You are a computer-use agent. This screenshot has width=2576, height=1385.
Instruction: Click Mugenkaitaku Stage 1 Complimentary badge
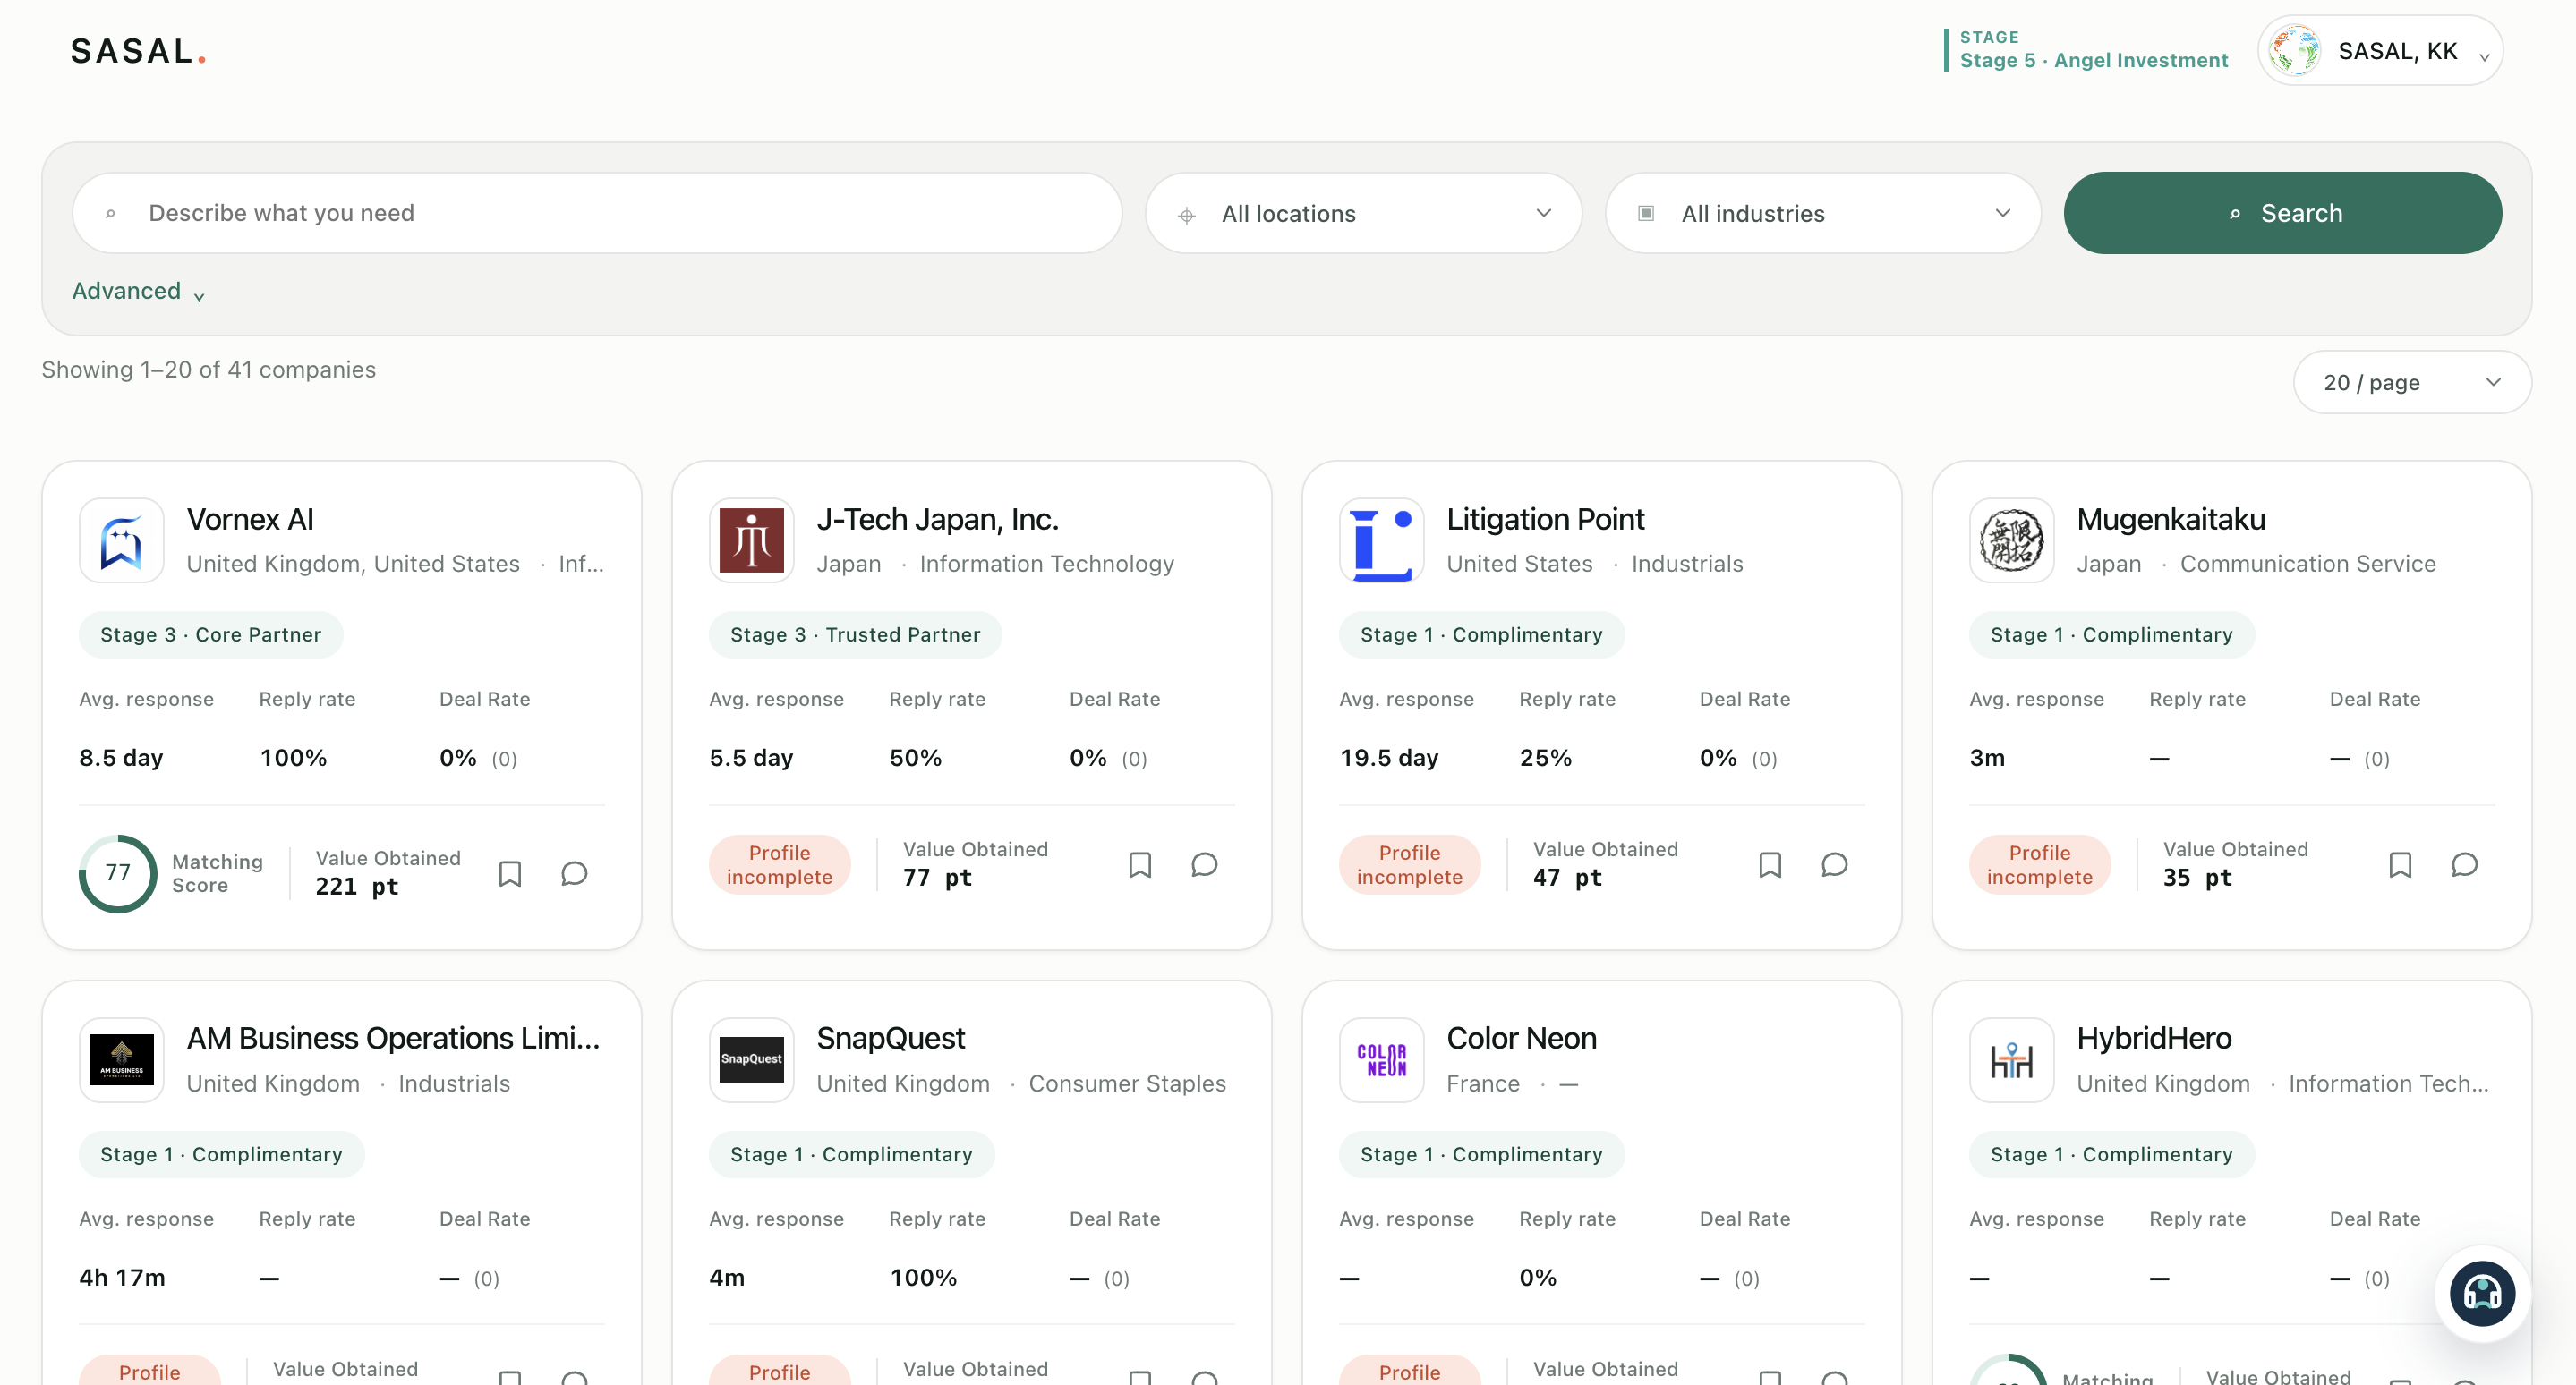click(2111, 635)
